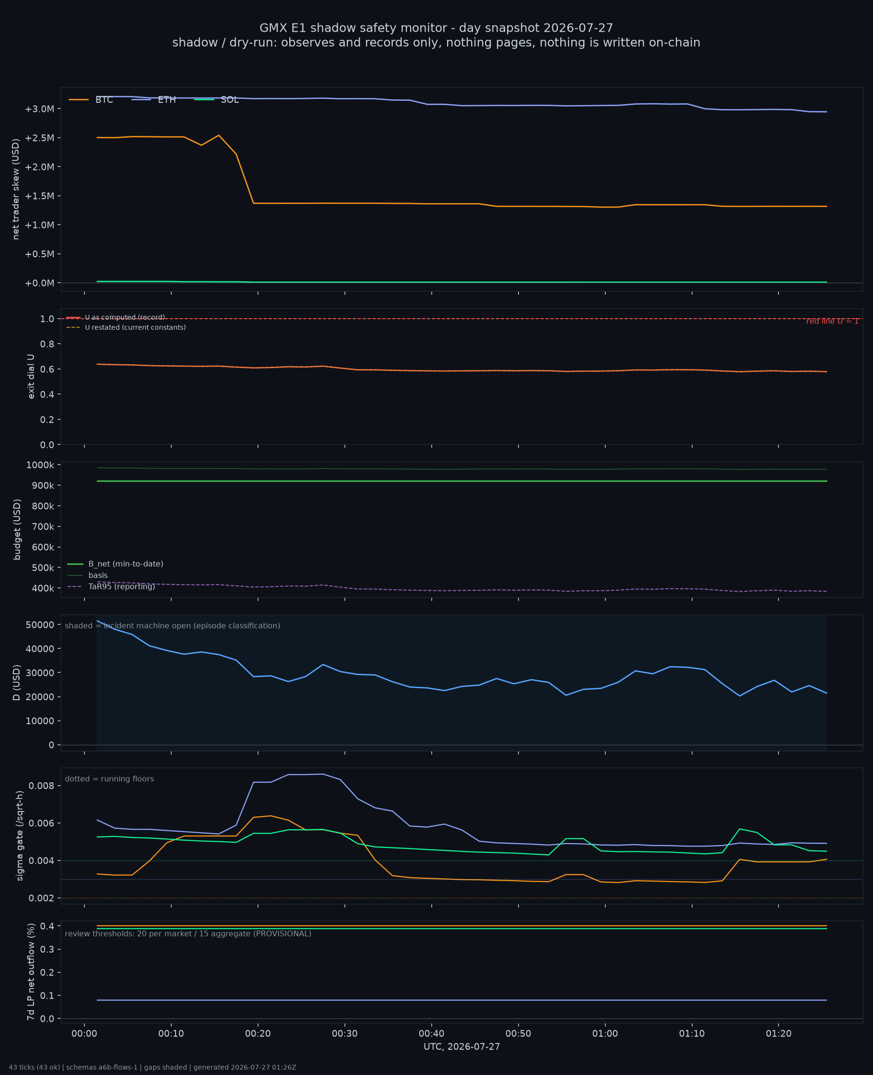
Task: Click the '7d LP net outflow (%)' axis label
Action: click(x=31, y=972)
